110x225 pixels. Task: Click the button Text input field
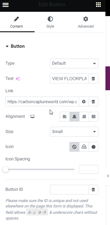[x=69, y=78]
